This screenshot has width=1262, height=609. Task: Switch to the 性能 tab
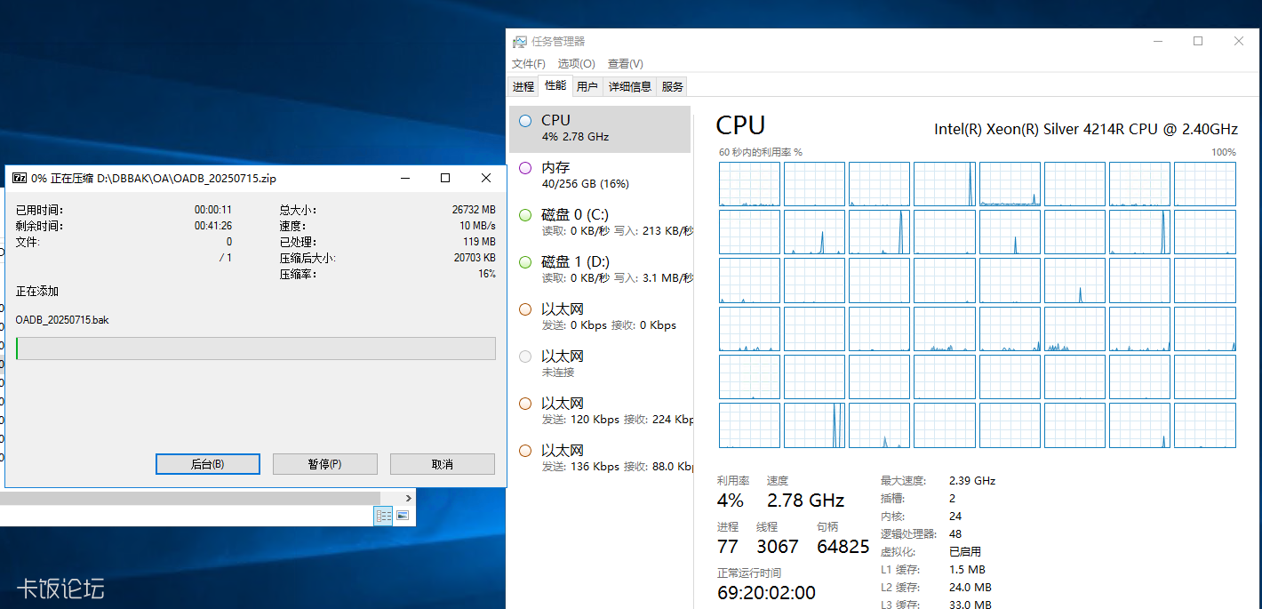click(x=555, y=85)
